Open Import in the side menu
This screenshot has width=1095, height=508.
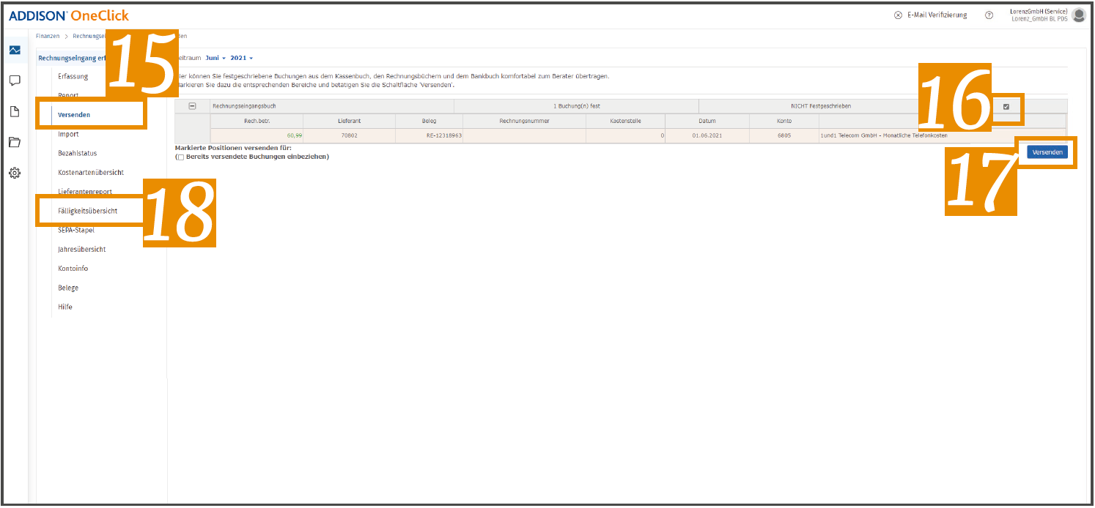pos(68,134)
